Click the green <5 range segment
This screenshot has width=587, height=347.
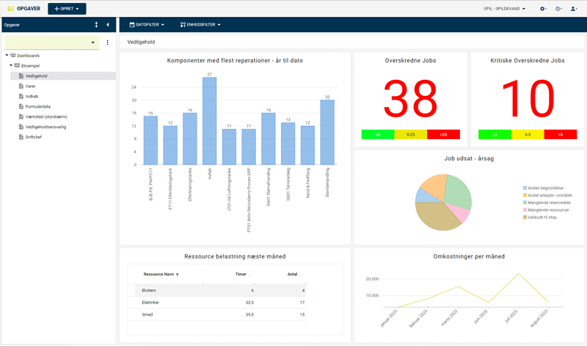pyautogui.click(x=378, y=135)
